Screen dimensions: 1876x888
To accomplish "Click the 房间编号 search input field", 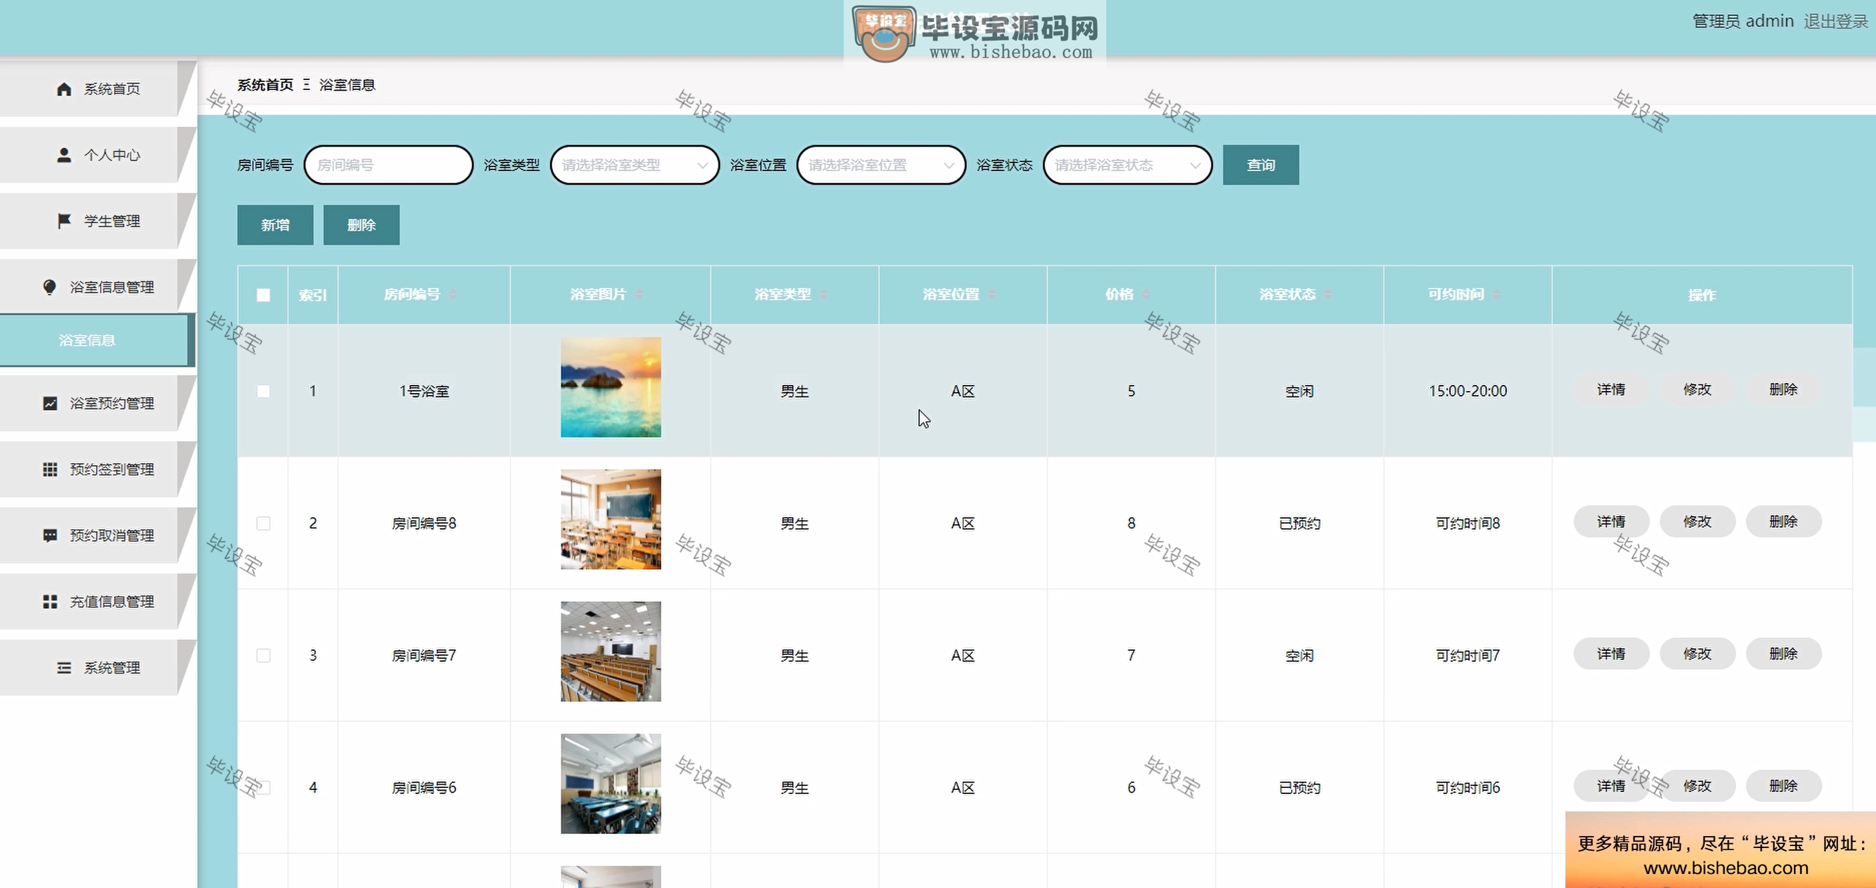I will (388, 165).
